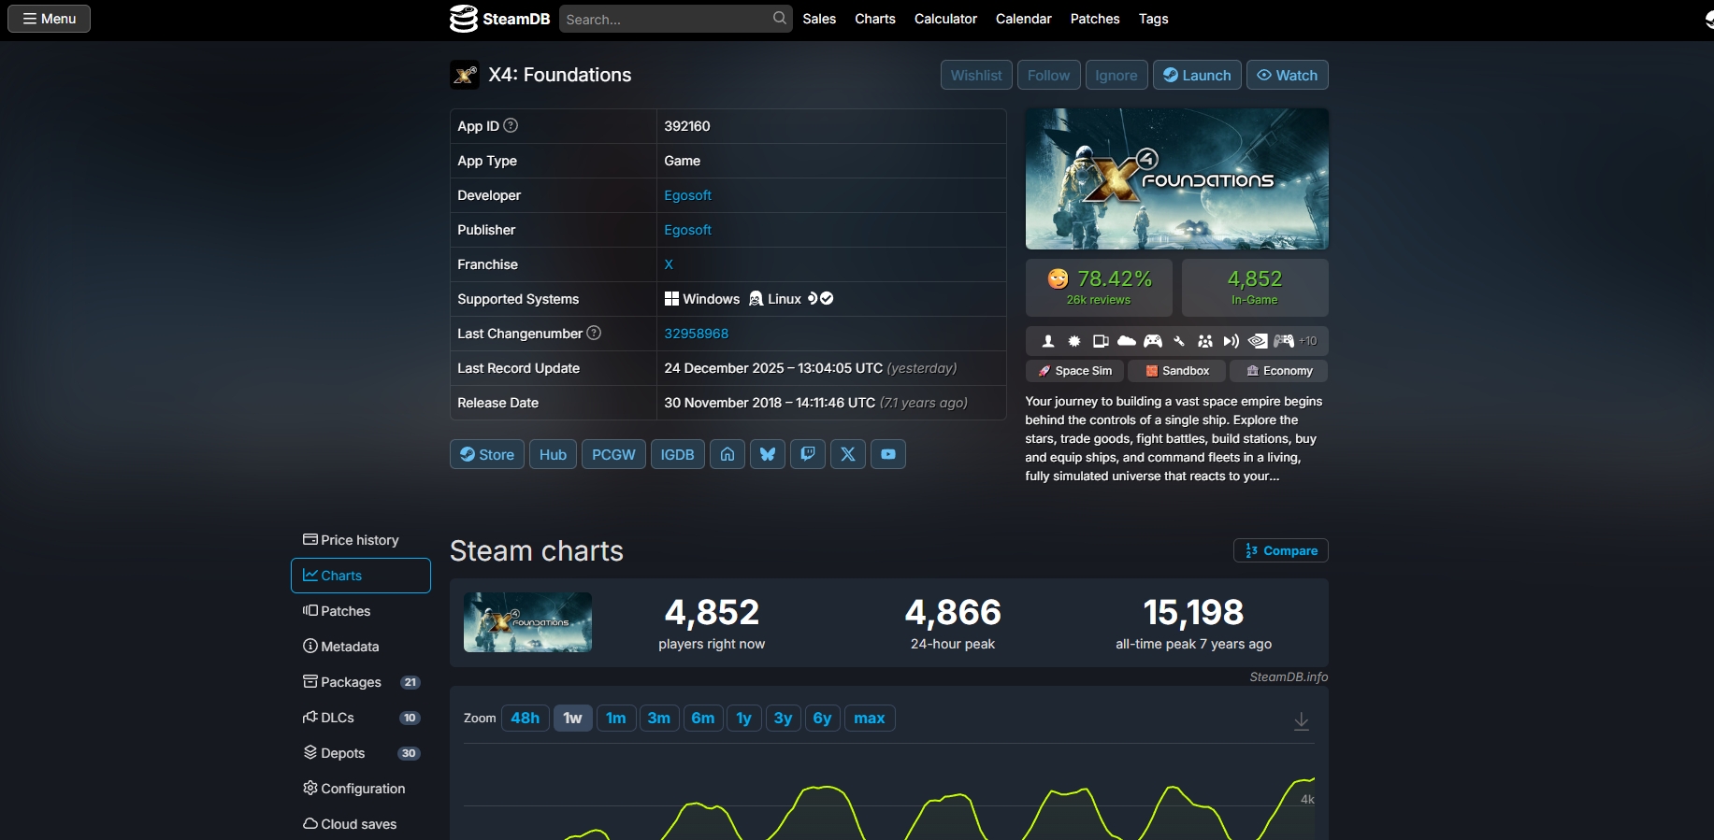Image resolution: width=1714 pixels, height=840 pixels.
Task: Set chart zoom to 6y
Action: tap(823, 718)
